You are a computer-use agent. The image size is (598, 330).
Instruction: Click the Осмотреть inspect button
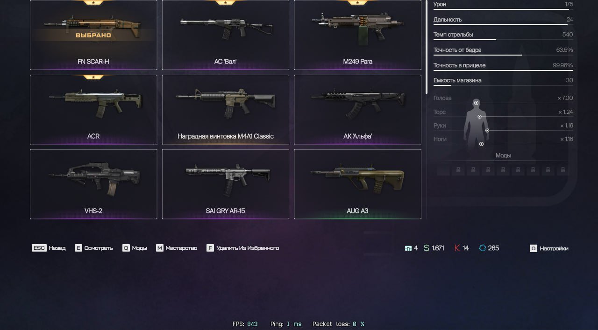click(94, 248)
